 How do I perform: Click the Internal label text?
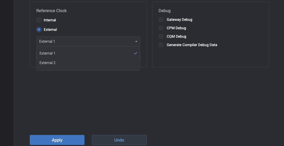pyautogui.click(x=50, y=20)
